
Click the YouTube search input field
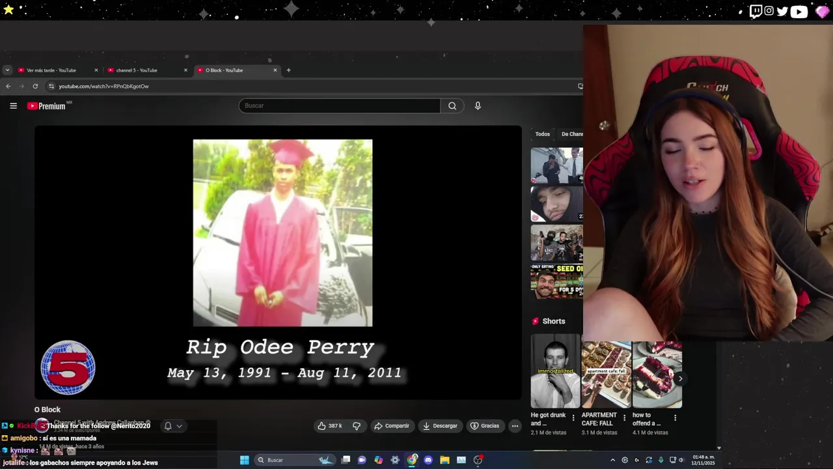pos(340,106)
